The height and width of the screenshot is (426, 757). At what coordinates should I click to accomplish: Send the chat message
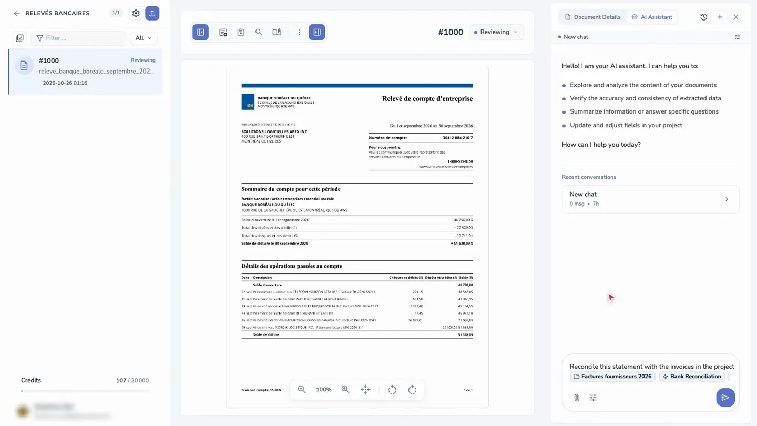pyautogui.click(x=725, y=398)
